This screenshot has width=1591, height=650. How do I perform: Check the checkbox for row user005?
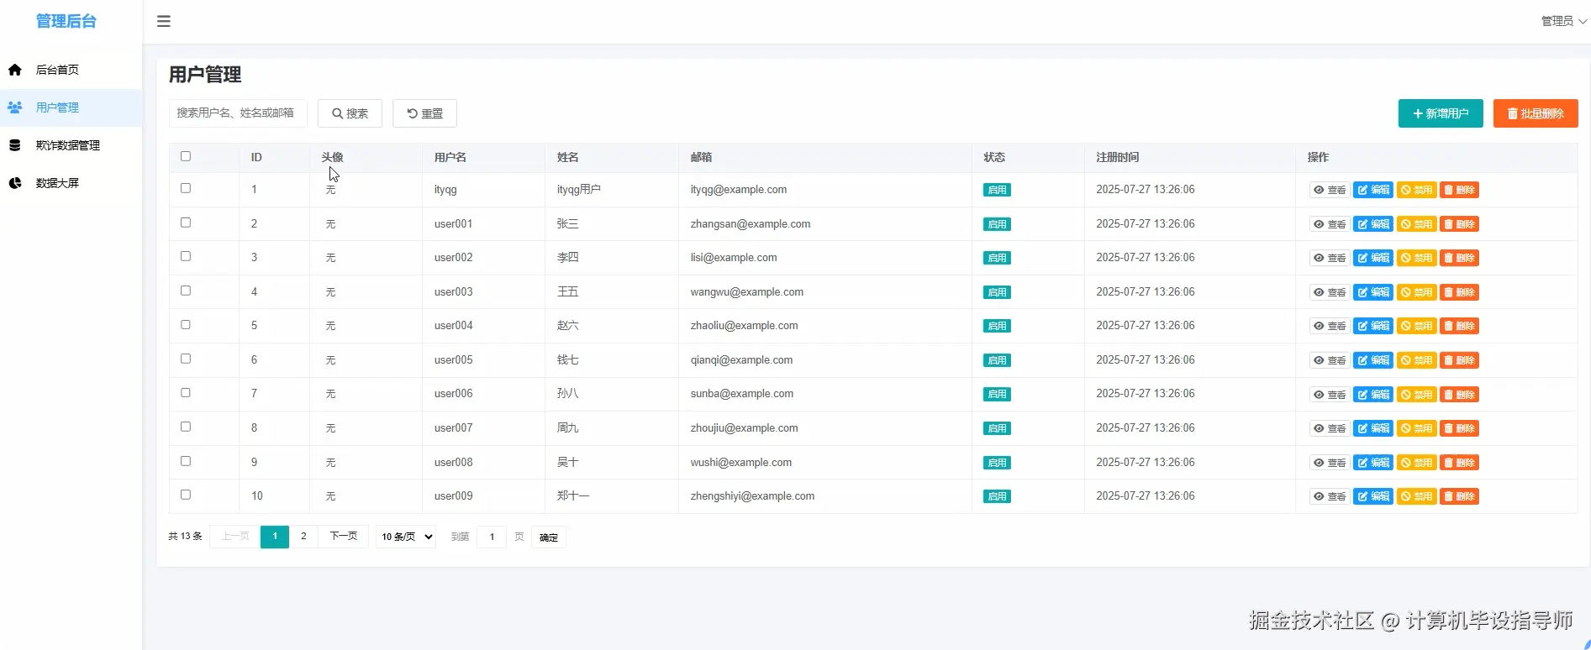[186, 359]
